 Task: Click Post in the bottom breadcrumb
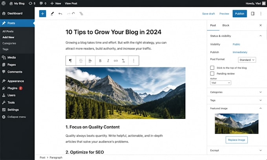42,157
